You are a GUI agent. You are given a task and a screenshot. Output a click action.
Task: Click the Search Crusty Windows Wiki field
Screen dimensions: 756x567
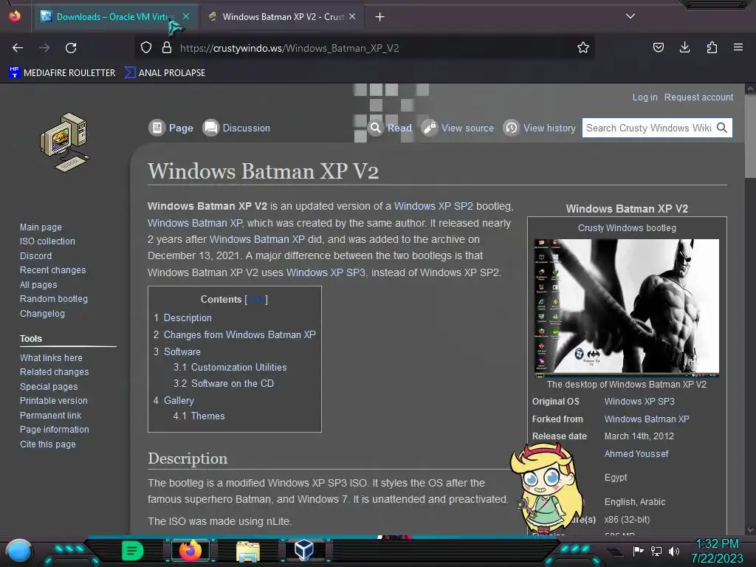[648, 128]
